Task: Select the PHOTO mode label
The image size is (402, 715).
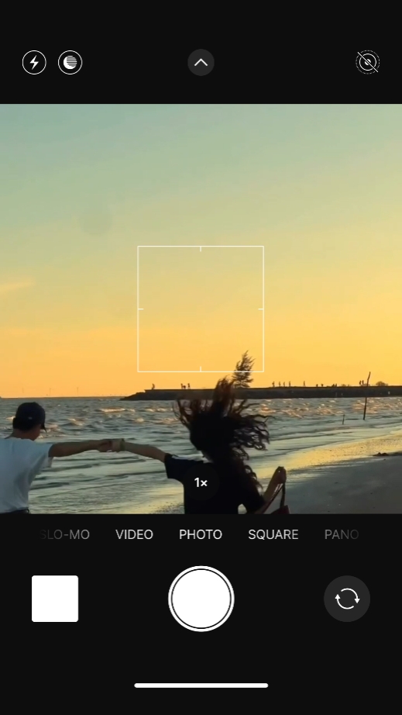Action: click(x=201, y=534)
